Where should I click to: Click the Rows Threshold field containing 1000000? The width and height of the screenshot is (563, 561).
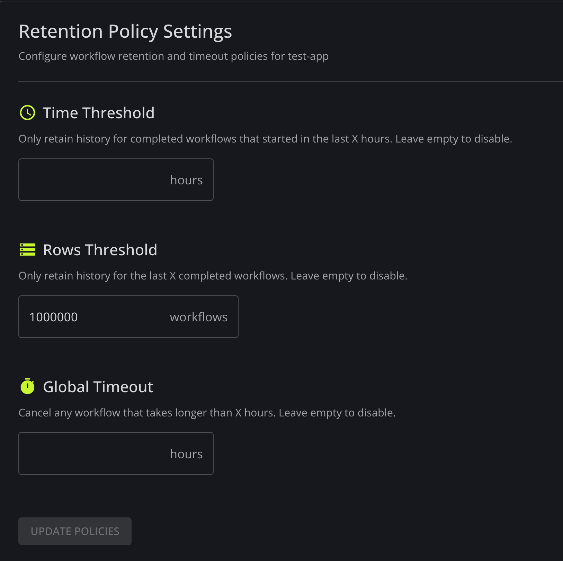128,317
